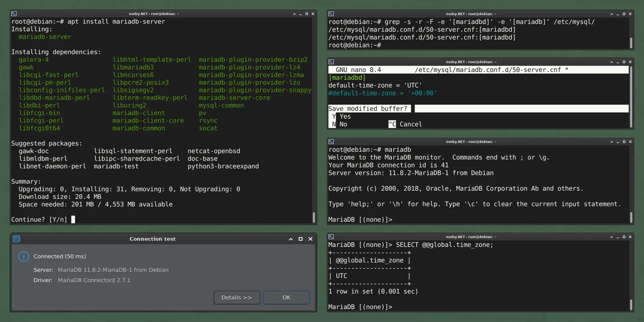Screen dimensions: 644x322
Task: Click database icon in Connection test dialog
Action: [x=17, y=239]
